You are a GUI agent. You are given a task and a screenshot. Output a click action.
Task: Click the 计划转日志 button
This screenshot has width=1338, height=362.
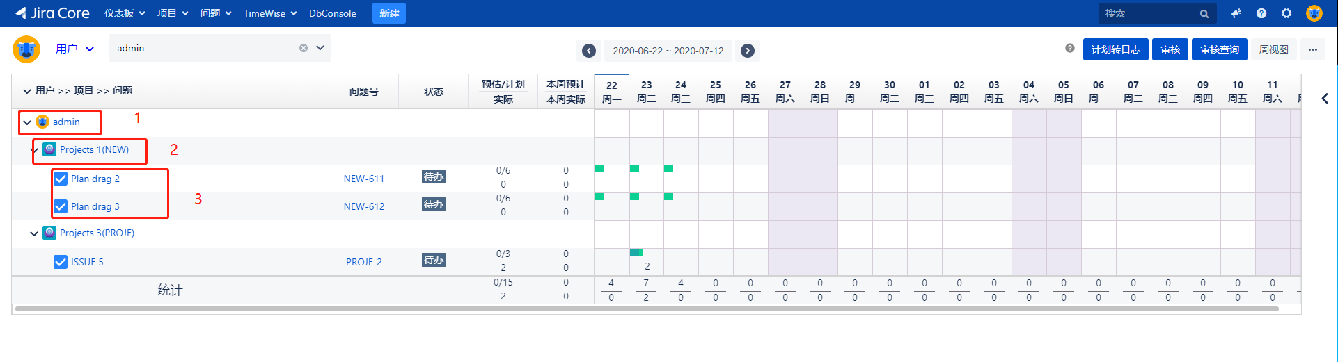pyautogui.click(x=1115, y=49)
